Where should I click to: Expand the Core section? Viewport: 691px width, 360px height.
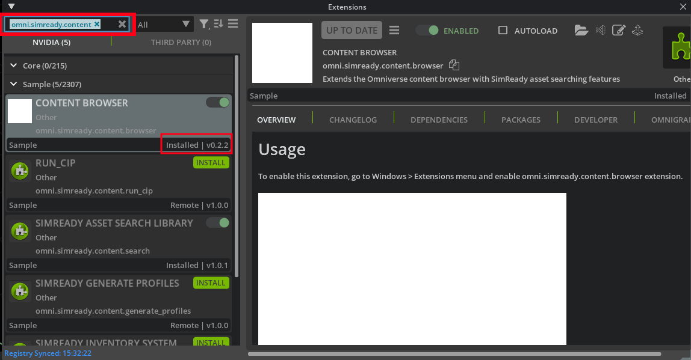click(13, 65)
